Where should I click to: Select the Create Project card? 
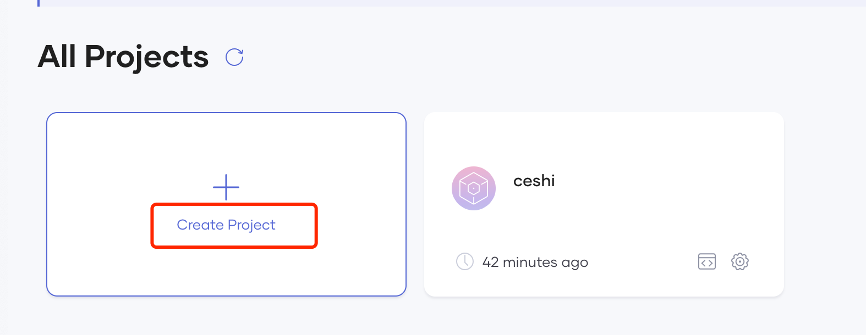(x=226, y=204)
